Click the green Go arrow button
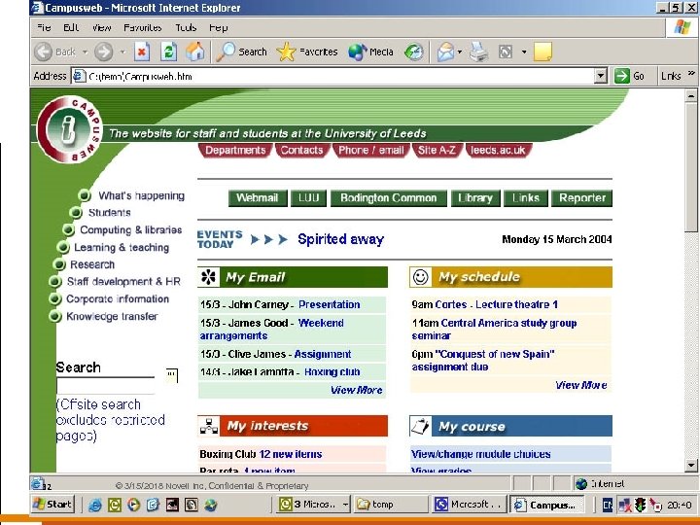 (622, 76)
